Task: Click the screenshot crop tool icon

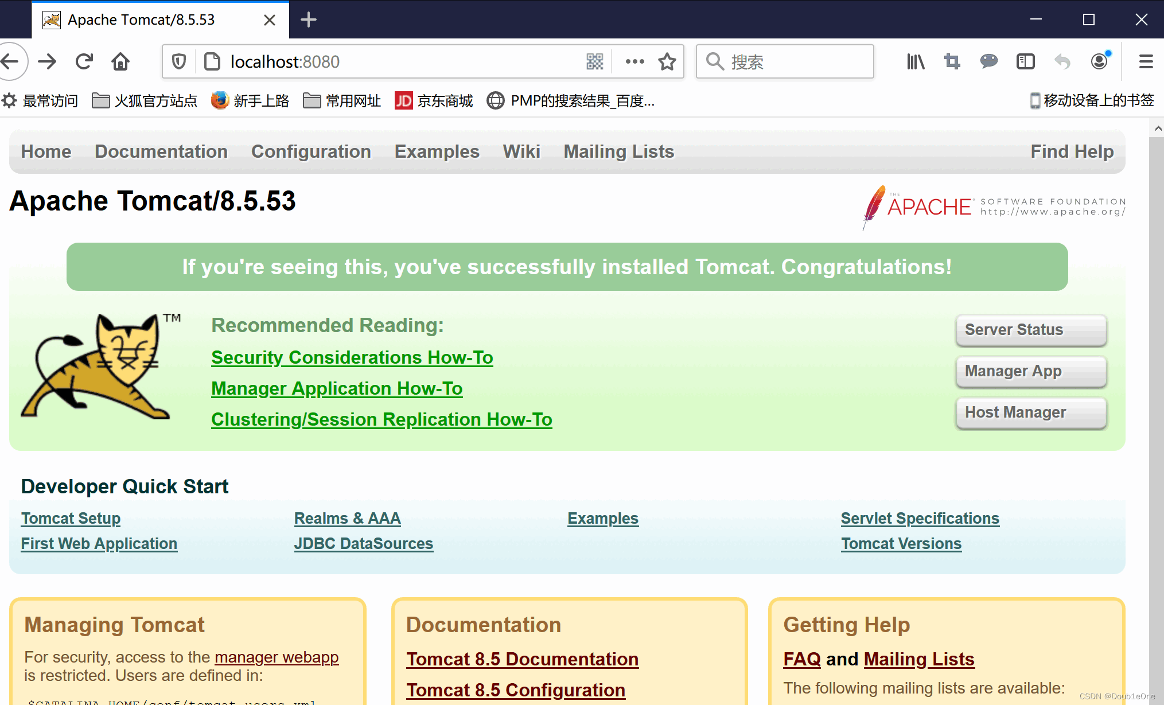Action: pyautogui.click(x=952, y=61)
